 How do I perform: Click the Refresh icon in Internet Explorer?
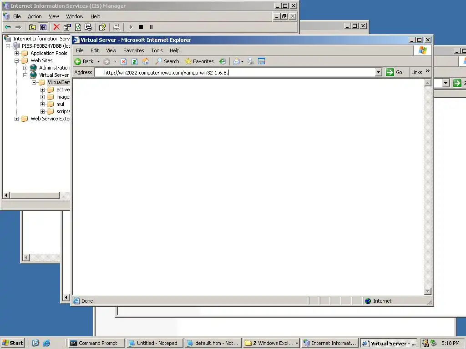[x=135, y=61]
